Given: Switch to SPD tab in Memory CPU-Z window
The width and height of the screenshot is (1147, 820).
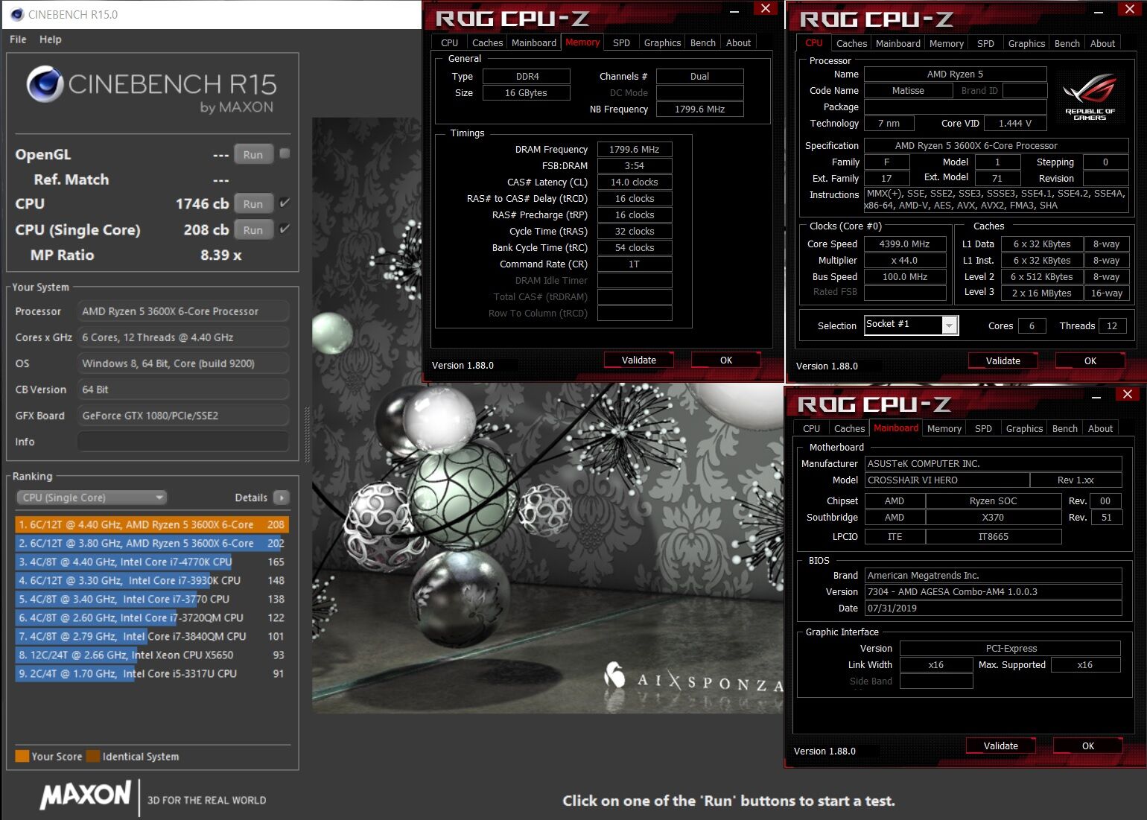Looking at the screenshot, I should pyautogui.click(x=621, y=42).
